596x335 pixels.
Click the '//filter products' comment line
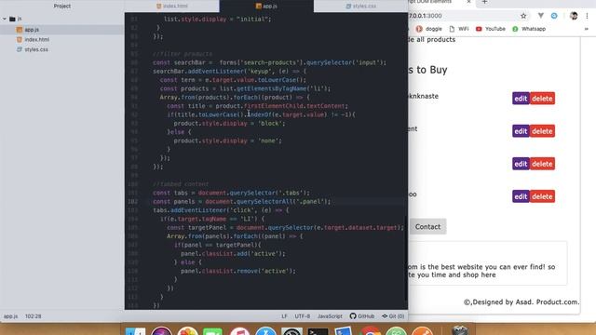click(183, 54)
